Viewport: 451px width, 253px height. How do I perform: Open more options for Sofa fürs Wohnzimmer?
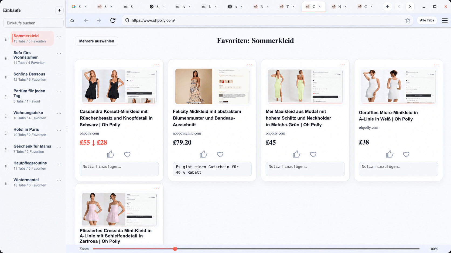click(x=59, y=53)
